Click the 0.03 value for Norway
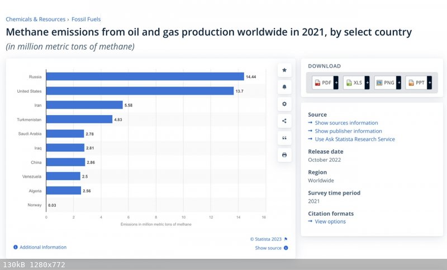The height and width of the screenshot is (270, 447). coord(52,205)
